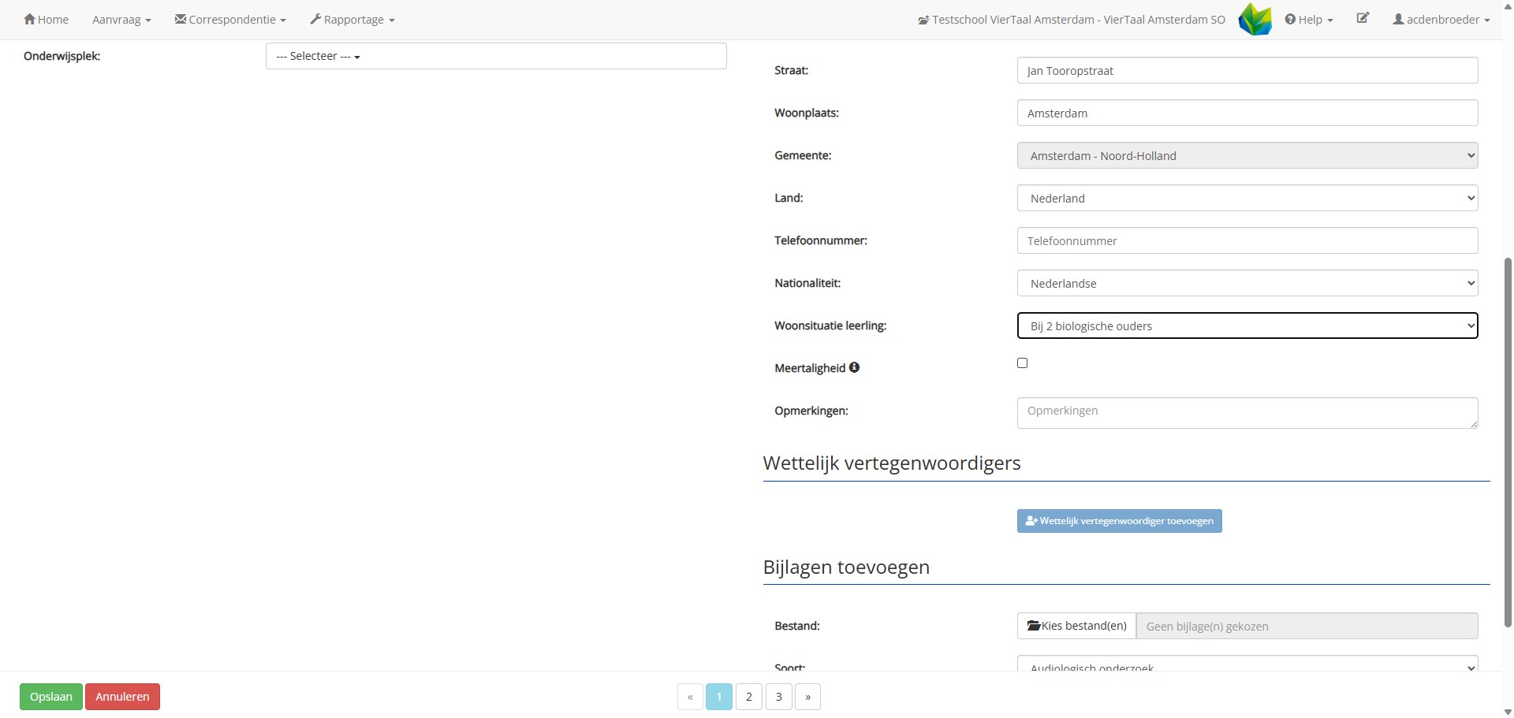Click the Straat input field
Viewport: 1514px width, 718px height.
(1247, 70)
